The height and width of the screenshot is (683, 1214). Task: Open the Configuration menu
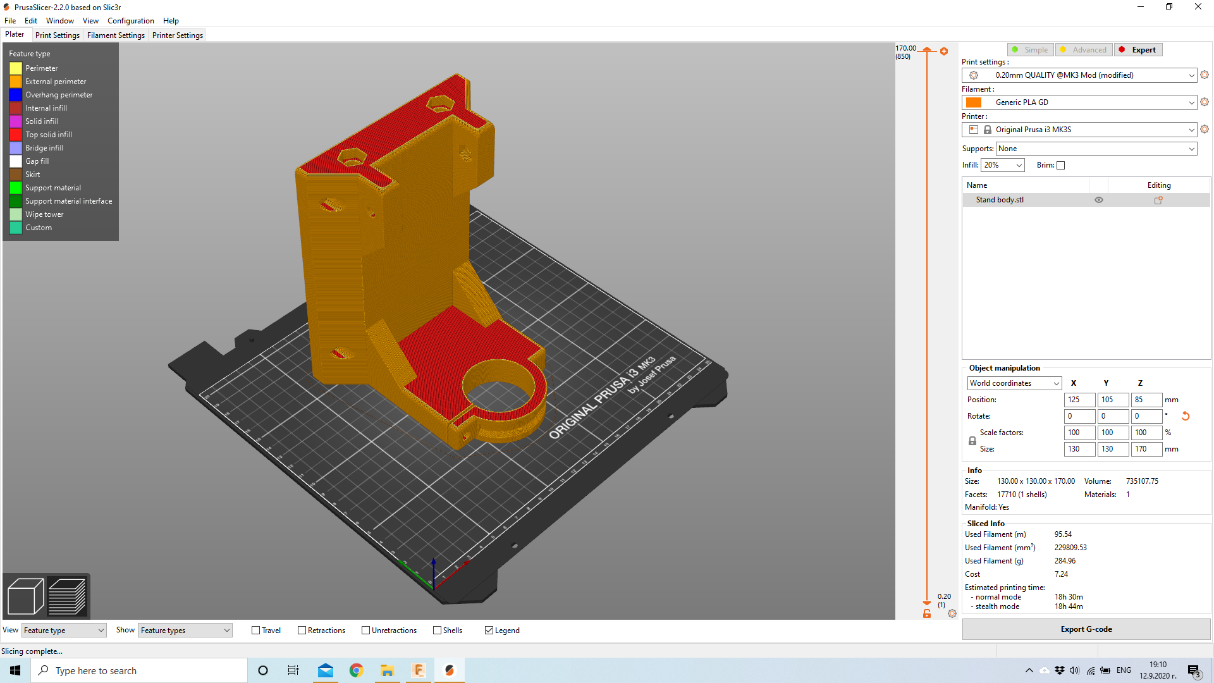click(x=130, y=21)
